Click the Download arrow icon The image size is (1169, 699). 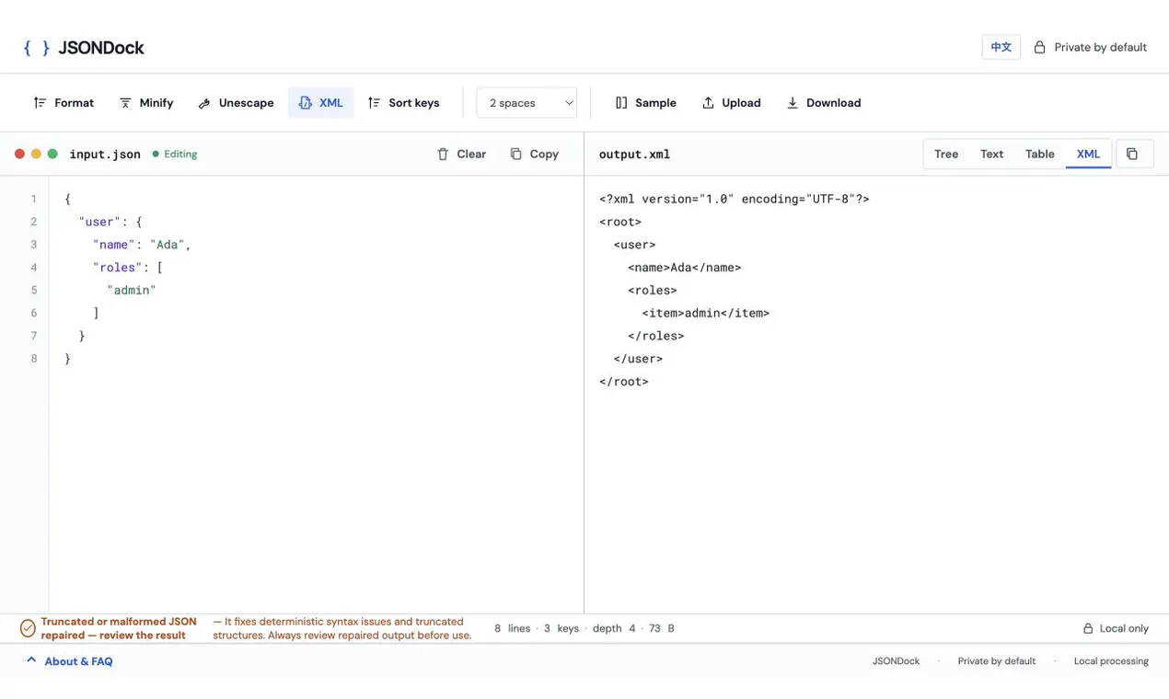pyautogui.click(x=792, y=103)
